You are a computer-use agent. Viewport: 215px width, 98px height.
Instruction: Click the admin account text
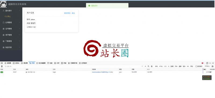[33, 19]
